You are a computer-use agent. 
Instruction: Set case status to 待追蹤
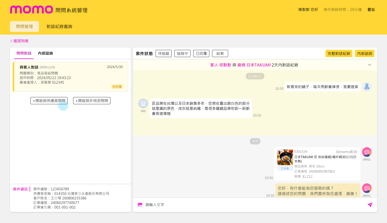coord(164,53)
